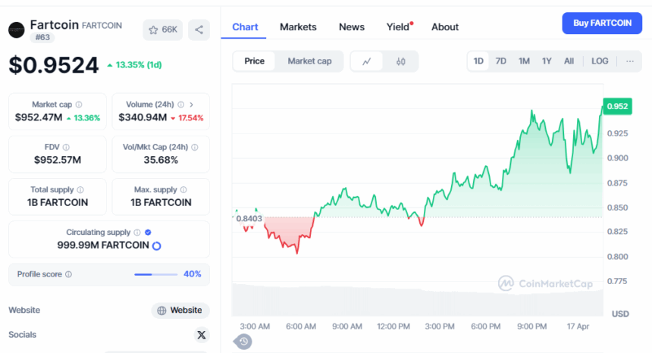
Task: Open the Website link button
Action: tap(180, 311)
